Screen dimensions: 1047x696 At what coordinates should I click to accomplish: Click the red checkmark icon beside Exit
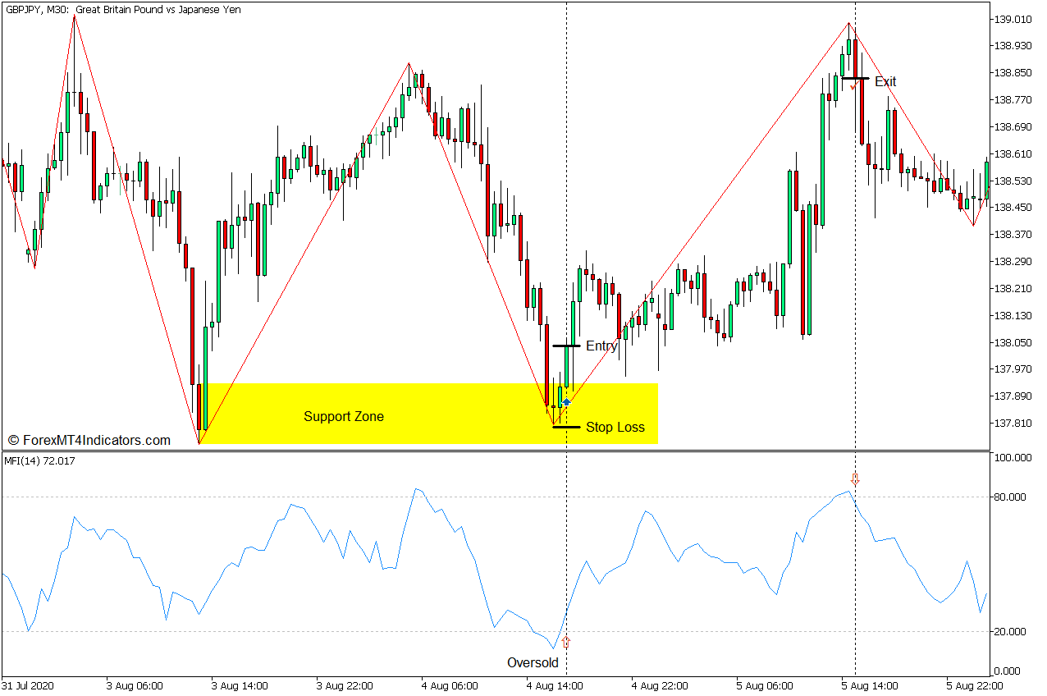[854, 85]
